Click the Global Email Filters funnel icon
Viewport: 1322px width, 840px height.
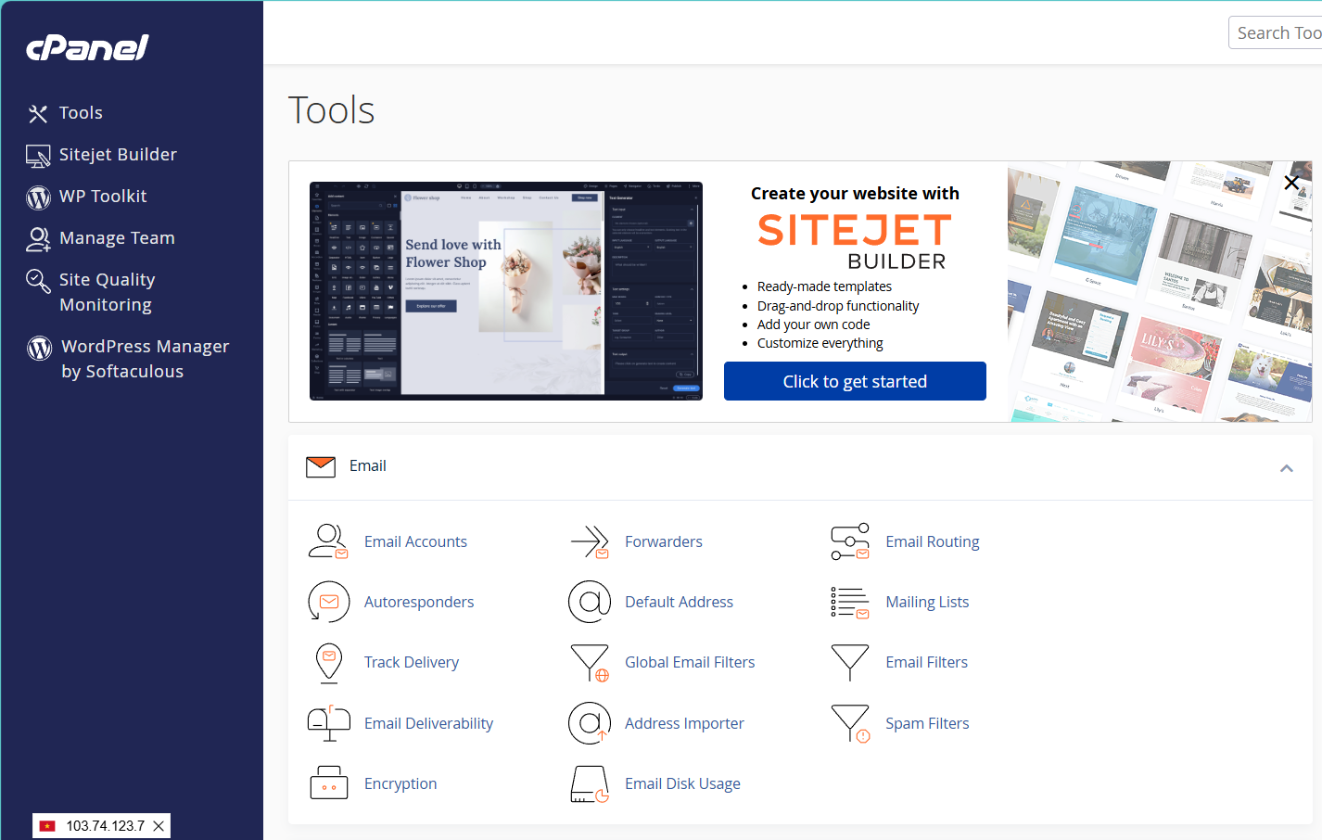pos(590,663)
